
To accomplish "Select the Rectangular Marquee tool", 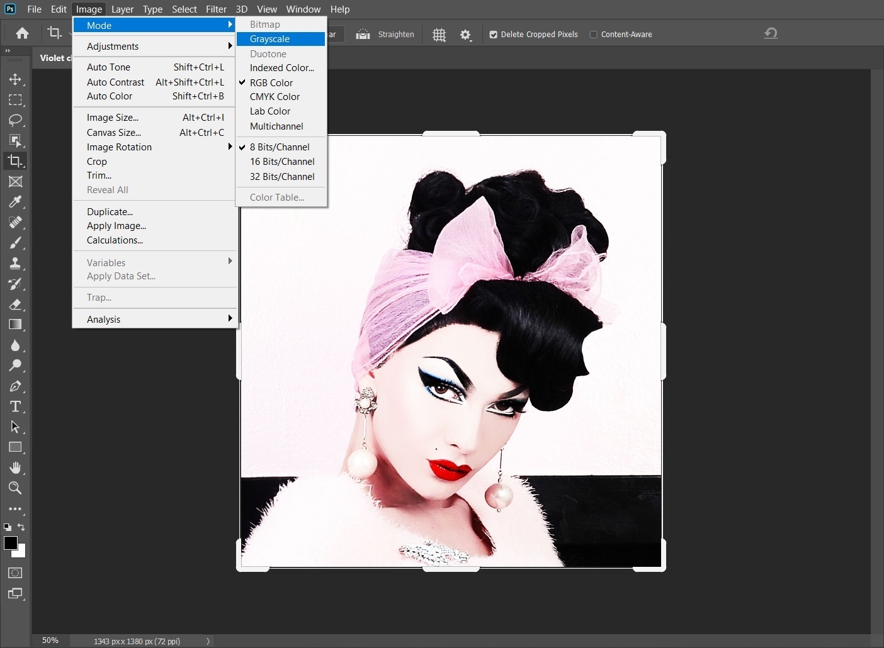I will pos(15,100).
